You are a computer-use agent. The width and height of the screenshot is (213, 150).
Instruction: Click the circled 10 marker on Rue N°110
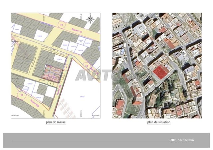tap(61, 25)
